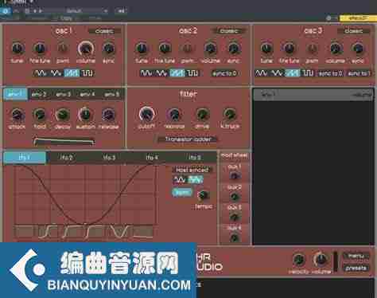377x298 pixels.
Task: Select the square waveform for osc 3
Action: 308,73
